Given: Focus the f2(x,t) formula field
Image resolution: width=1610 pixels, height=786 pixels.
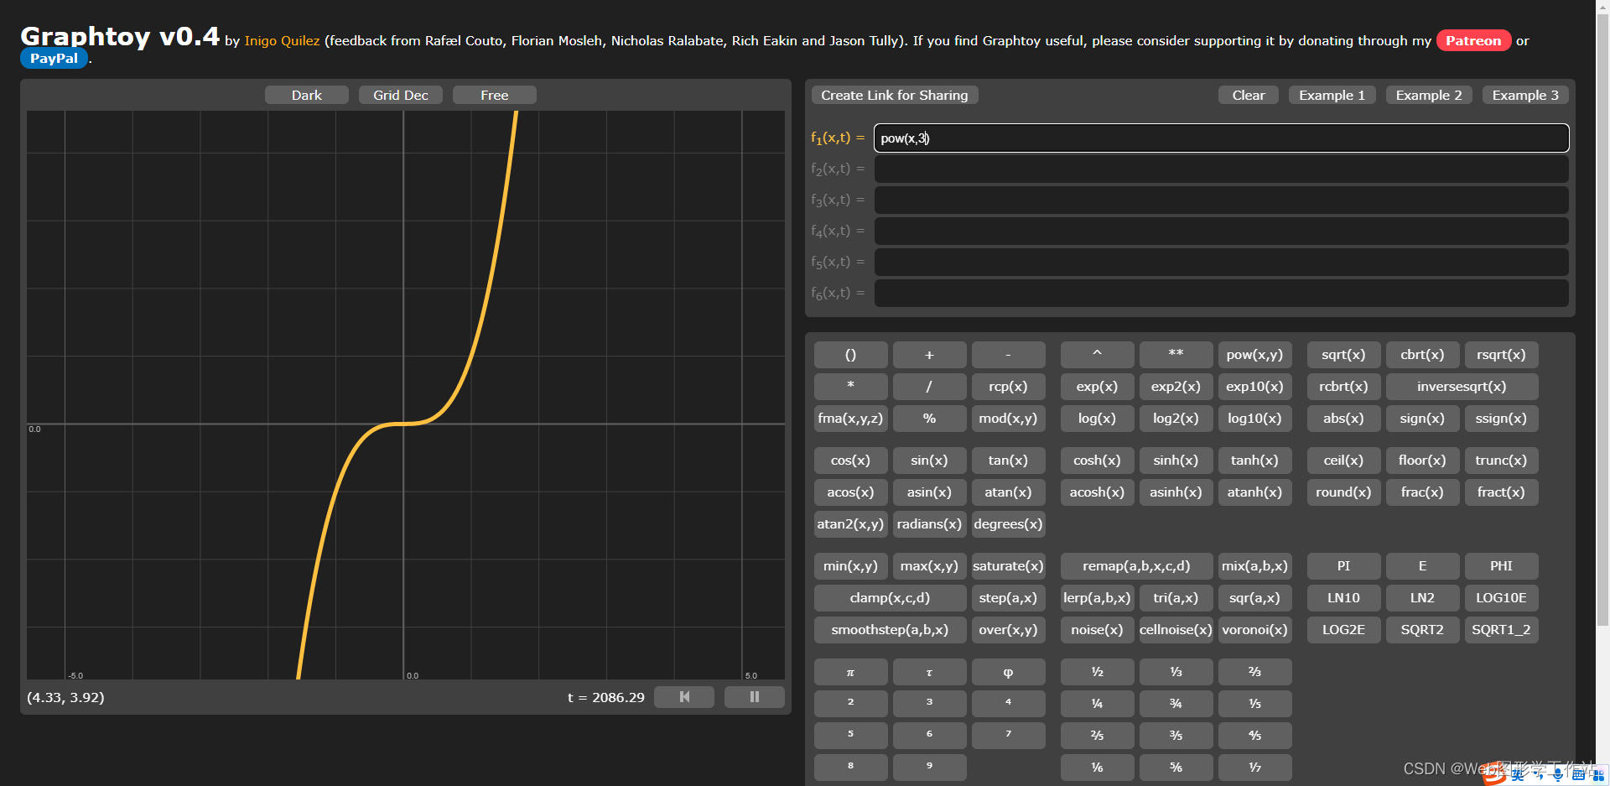Looking at the screenshot, I should pyautogui.click(x=1222, y=169).
